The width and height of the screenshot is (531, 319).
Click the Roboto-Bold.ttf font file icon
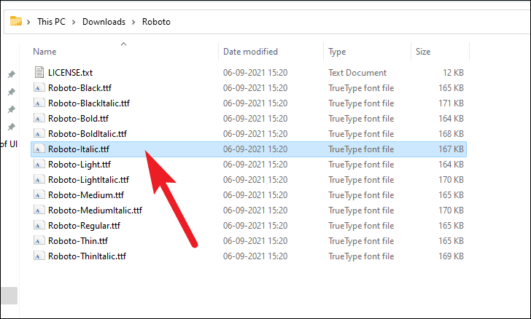(x=39, y=119)
